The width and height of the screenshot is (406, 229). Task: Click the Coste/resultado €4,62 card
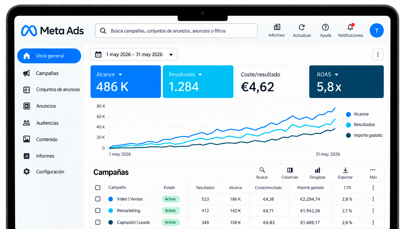[271, 82]
